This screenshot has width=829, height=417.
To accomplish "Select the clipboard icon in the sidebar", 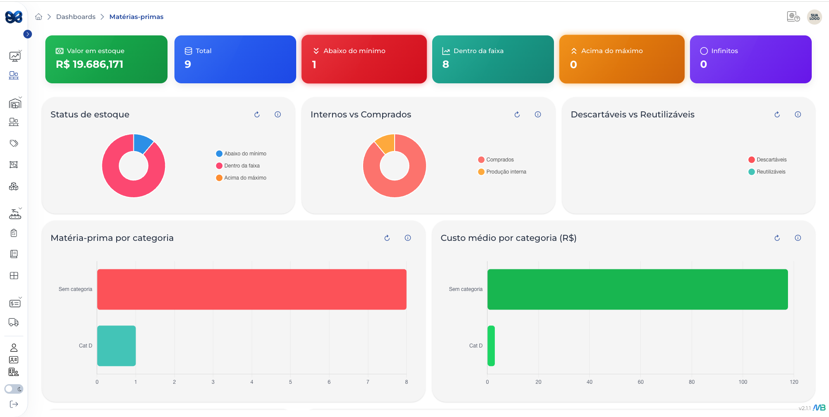I will pyautogui.click(x=13, y=233).
